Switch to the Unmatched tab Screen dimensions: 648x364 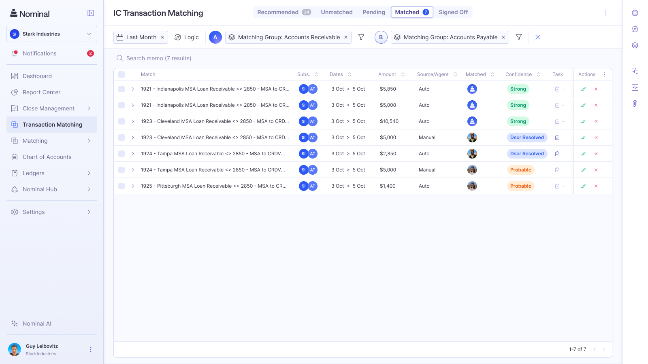pos(337,12)
